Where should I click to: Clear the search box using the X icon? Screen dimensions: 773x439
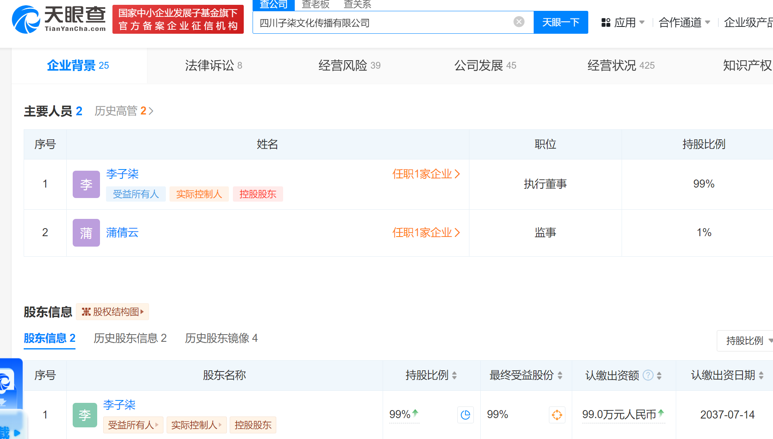pyautogui.click(x=518, y=22)
